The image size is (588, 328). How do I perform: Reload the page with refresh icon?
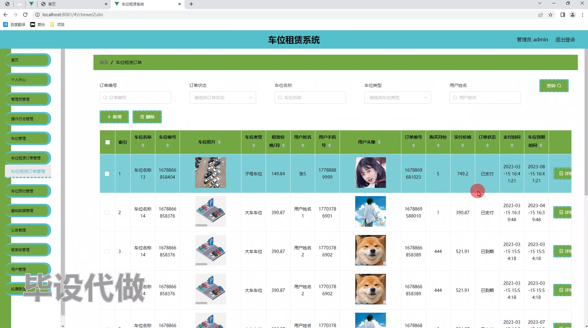coord(25,15)
